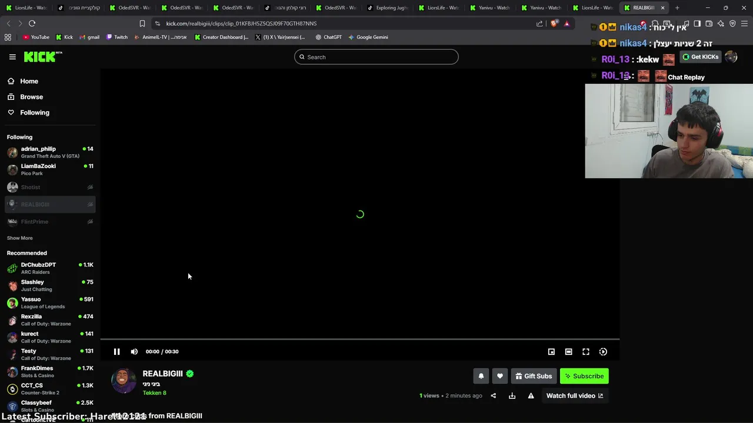Click the browser forward arrow
This screenshot has height=423, width=753.
(x=20, y=23)
